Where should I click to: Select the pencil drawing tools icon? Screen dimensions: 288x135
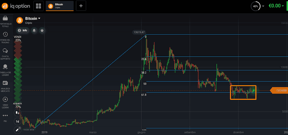17,130
